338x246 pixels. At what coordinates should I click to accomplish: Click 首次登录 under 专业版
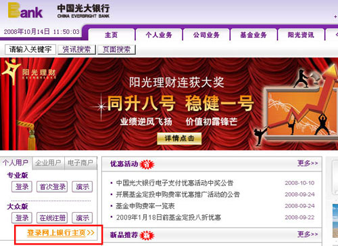tap(52, 187)
